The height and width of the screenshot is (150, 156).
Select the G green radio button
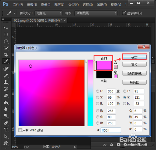click(98, 117)
